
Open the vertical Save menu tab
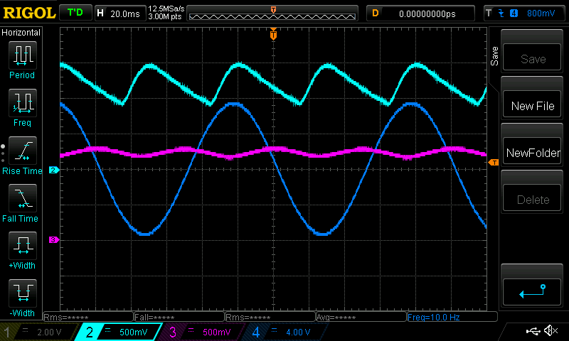494,57
